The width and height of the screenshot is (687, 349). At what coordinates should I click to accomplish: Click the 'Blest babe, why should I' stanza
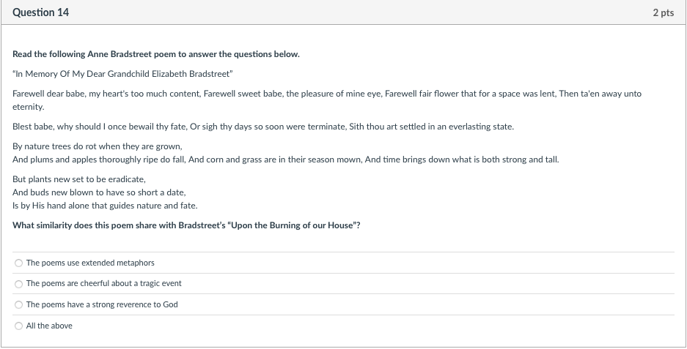coord(263,127)
